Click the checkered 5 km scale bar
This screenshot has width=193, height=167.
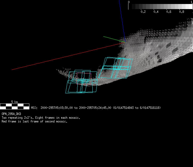pyautogui.click(x=15, y=106)
